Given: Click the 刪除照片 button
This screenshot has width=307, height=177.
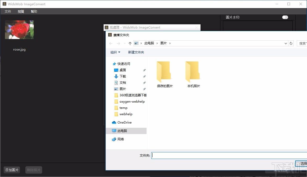Looking at the screenshot, I should click(34, 170).
